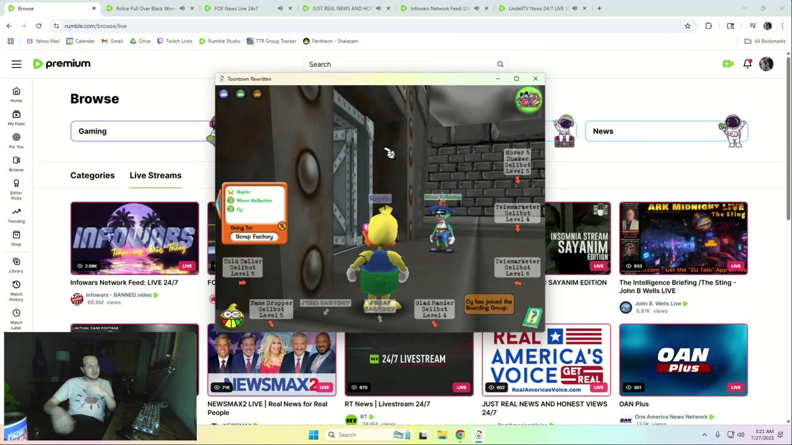Open Browse in the Rumble sidebar
The height and width of the screenshot is (445, 792).
coord(16,163)
